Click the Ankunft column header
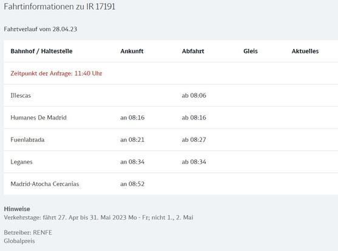 pos(132,52)
